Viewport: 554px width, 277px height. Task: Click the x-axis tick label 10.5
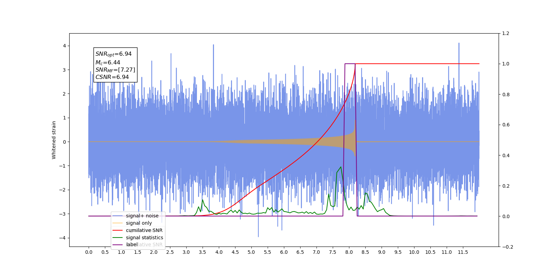click(x=430, y=252)
